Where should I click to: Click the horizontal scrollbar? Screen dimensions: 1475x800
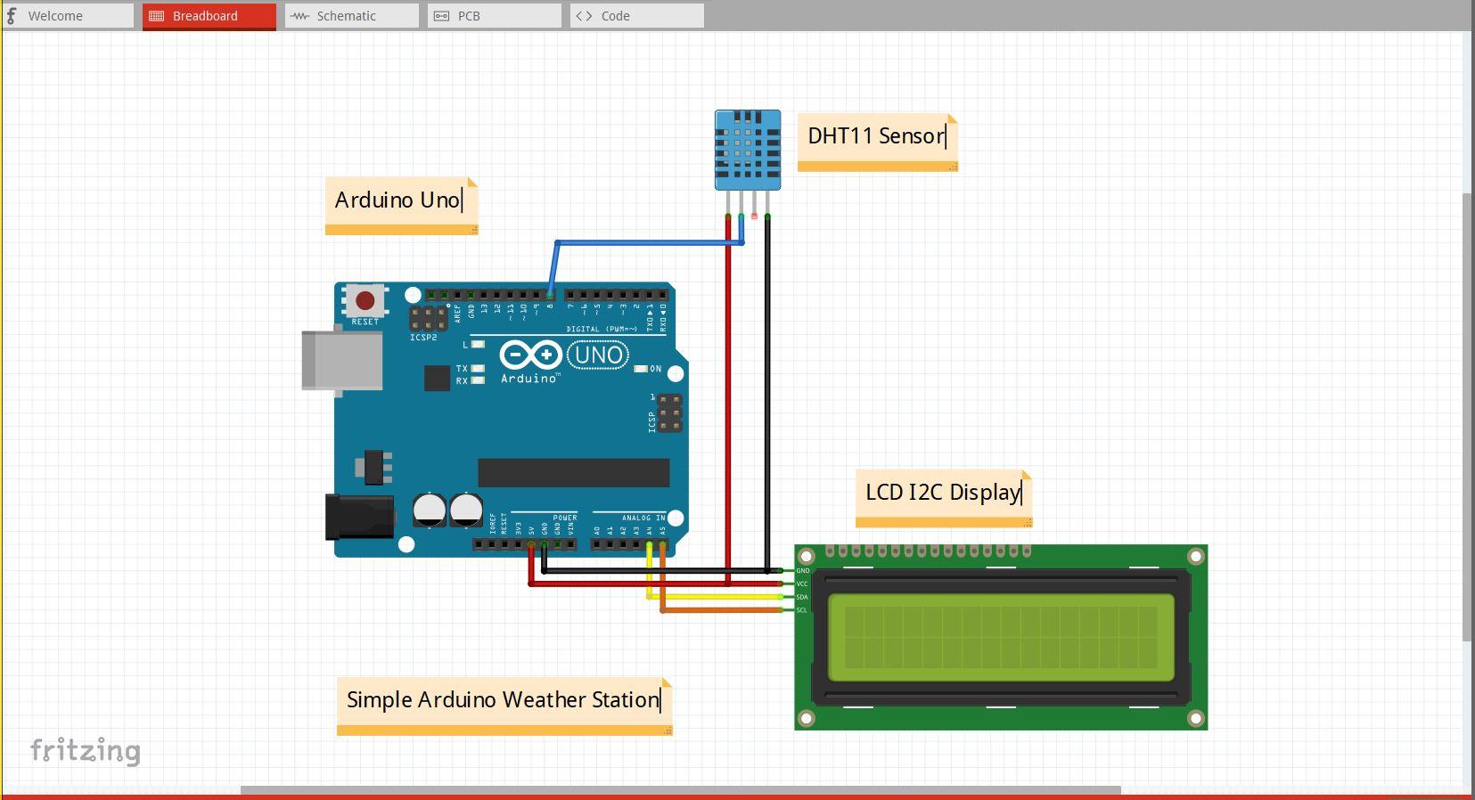point(680,790)
